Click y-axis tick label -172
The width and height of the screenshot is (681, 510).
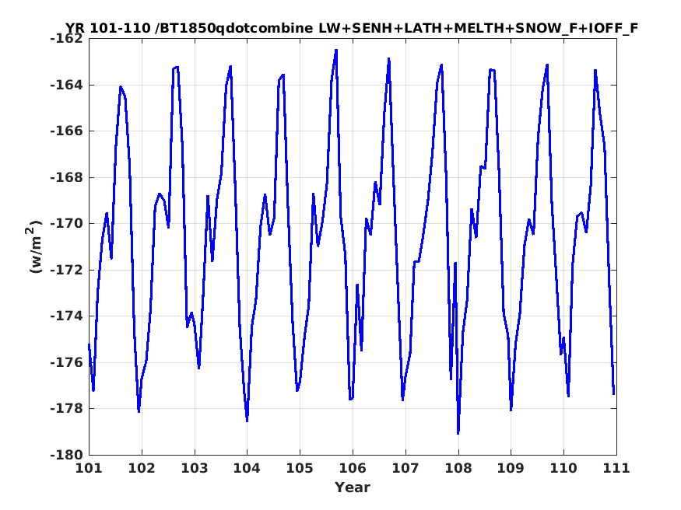pyautogui.click(x=66, y=270)
